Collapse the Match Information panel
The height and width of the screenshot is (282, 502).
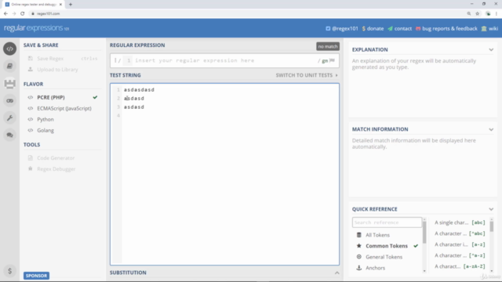(491, 129)
